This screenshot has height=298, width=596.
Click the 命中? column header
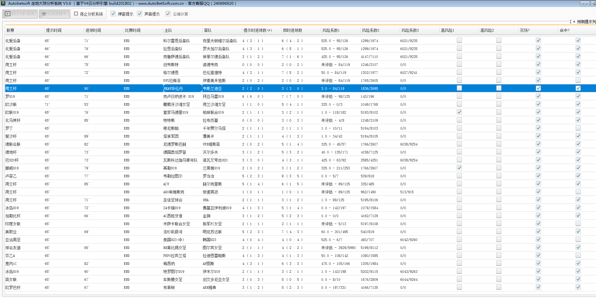pyautogui.click(x=564, y=31)
